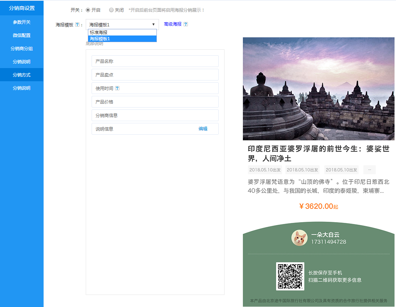Click the ellipsis more-dates tag

click(369, 170)
